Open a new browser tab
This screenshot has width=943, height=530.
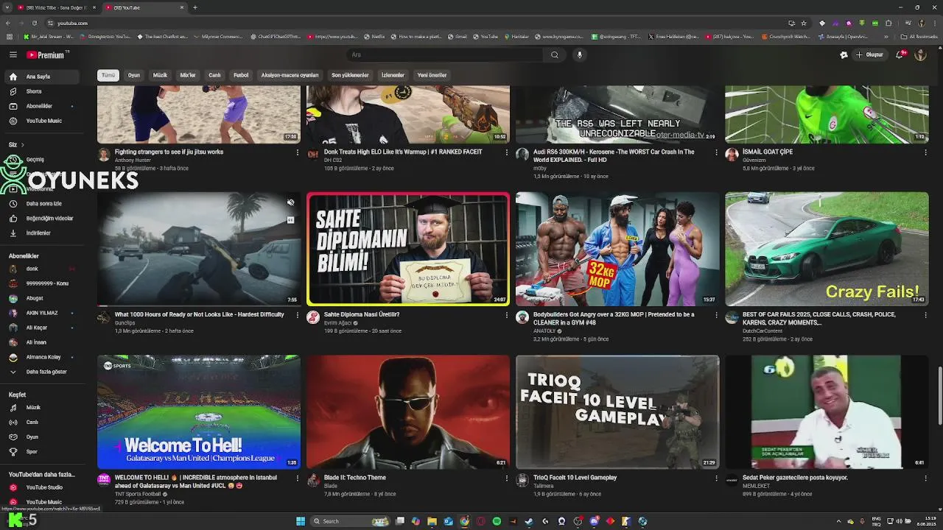(x=194, y=7)
